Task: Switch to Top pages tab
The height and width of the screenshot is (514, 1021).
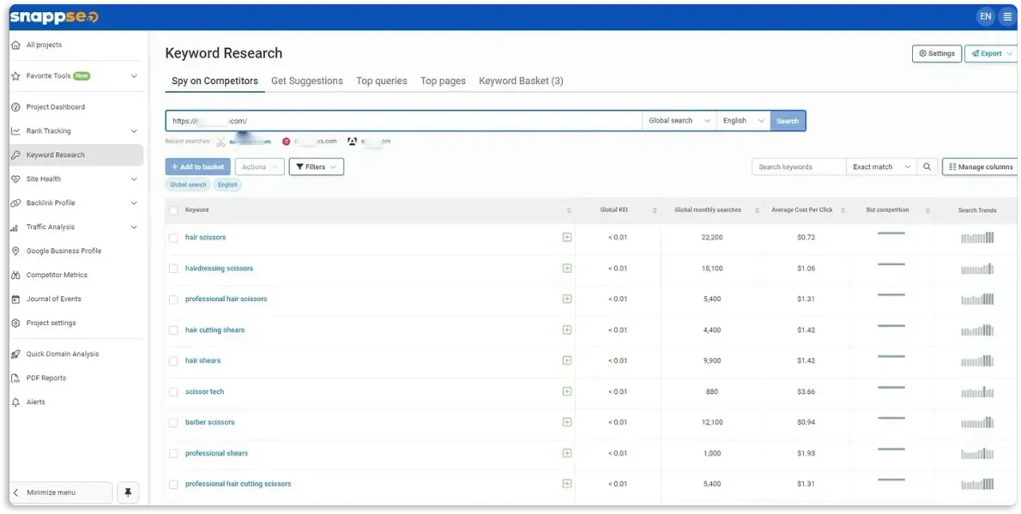Action: pos(443,81)
